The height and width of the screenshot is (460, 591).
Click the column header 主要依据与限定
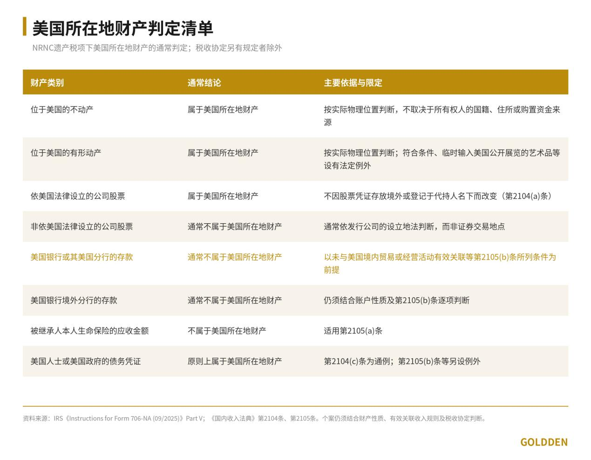(x=353, y=83)
